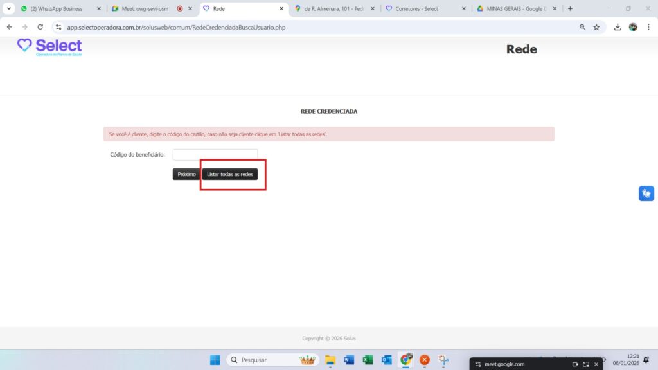This screenshot has height=370, width=658.
Task: Click the Select logo in the header
Action: point(49,46)
